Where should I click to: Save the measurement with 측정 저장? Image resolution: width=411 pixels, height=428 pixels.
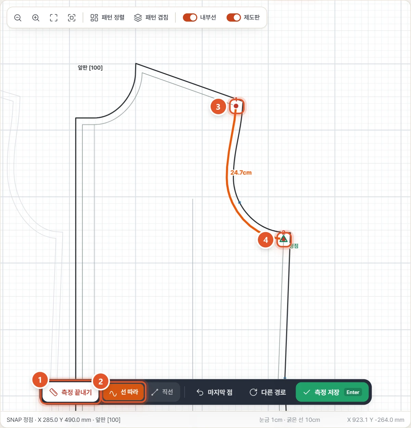tap(332, 392)
